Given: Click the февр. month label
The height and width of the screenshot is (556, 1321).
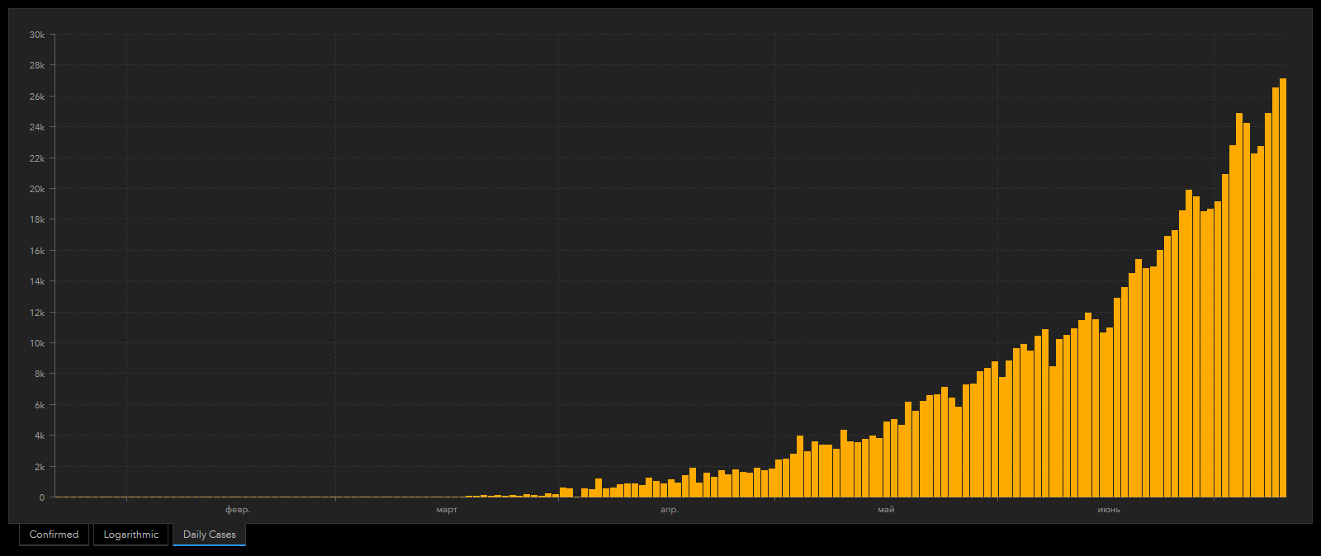Looking at the screenshot, I should [x=238, y=510].
